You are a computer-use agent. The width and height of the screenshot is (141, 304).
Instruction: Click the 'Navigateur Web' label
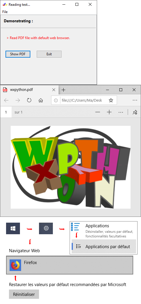[24, 251]
